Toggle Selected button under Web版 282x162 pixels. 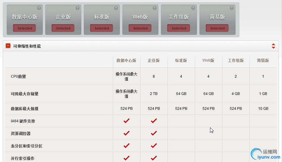click(x=140, y=28)
